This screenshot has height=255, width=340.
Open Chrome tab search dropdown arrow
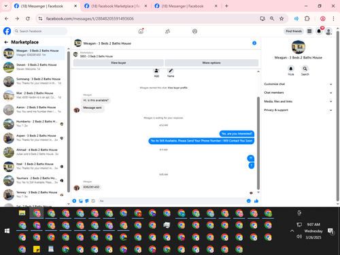pos(6,6)
